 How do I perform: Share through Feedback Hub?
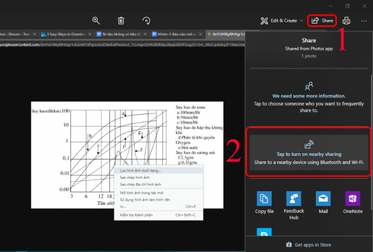coord(293,205)
